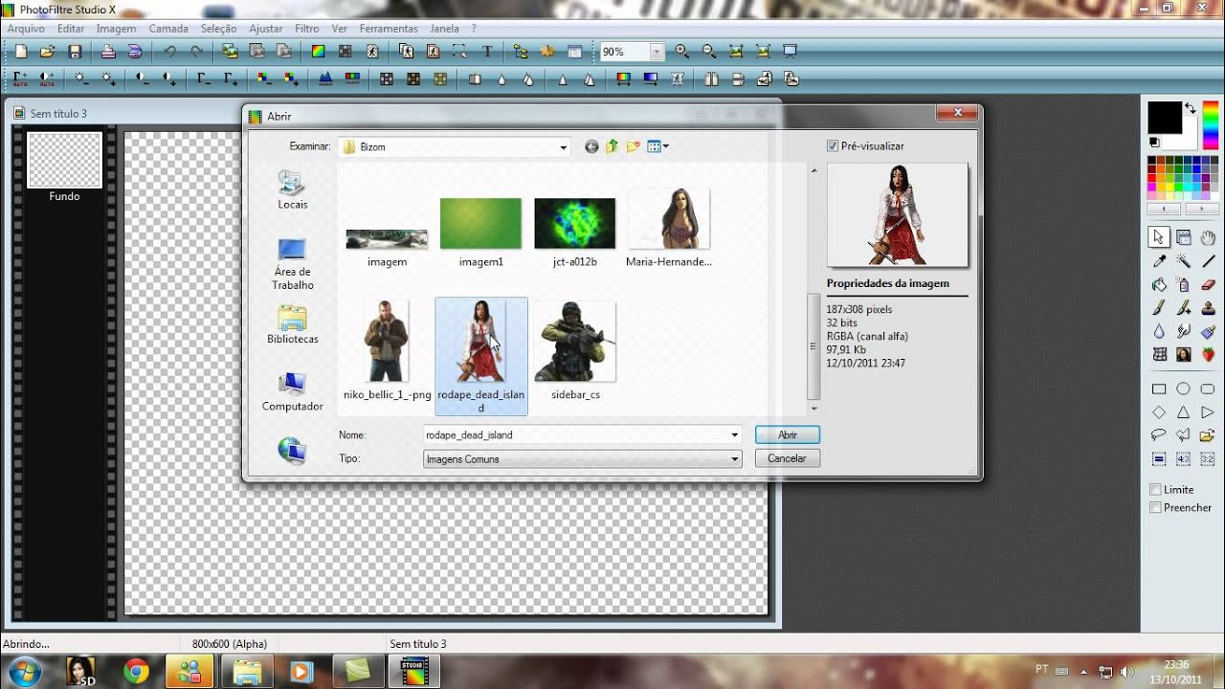Click the Open file toolbar icon
This screenshot has height=689, width=1225.
pyautogui.click(x=47, y=52)
